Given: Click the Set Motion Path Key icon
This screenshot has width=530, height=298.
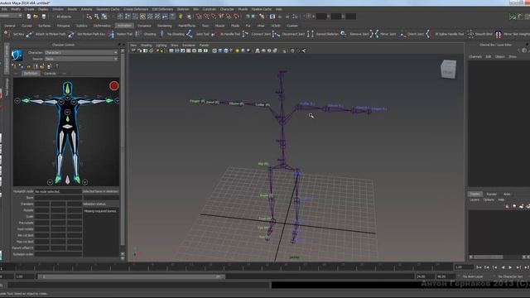Looking at the screenshot, I should pos(71,34).
